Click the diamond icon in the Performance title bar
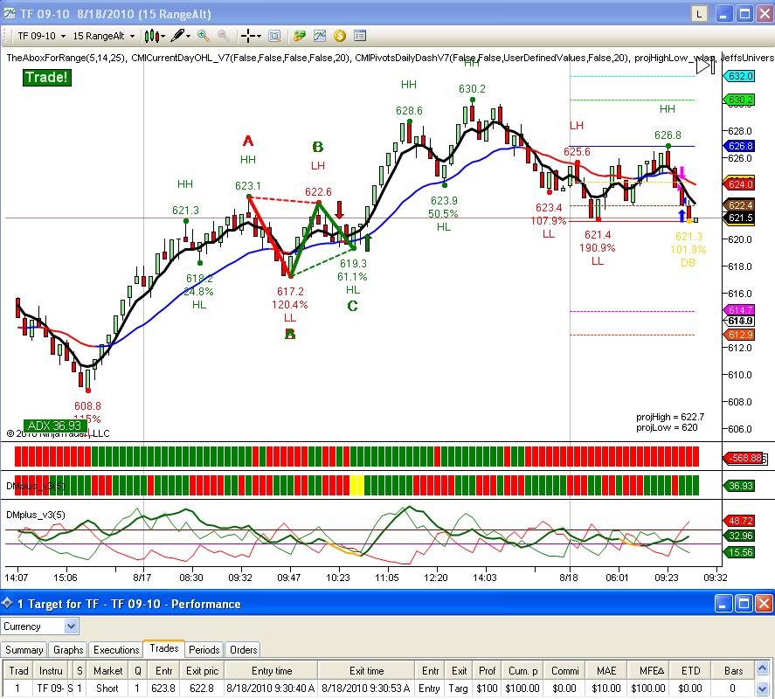The width and height of the screenshot is (775, 699). 7,603
